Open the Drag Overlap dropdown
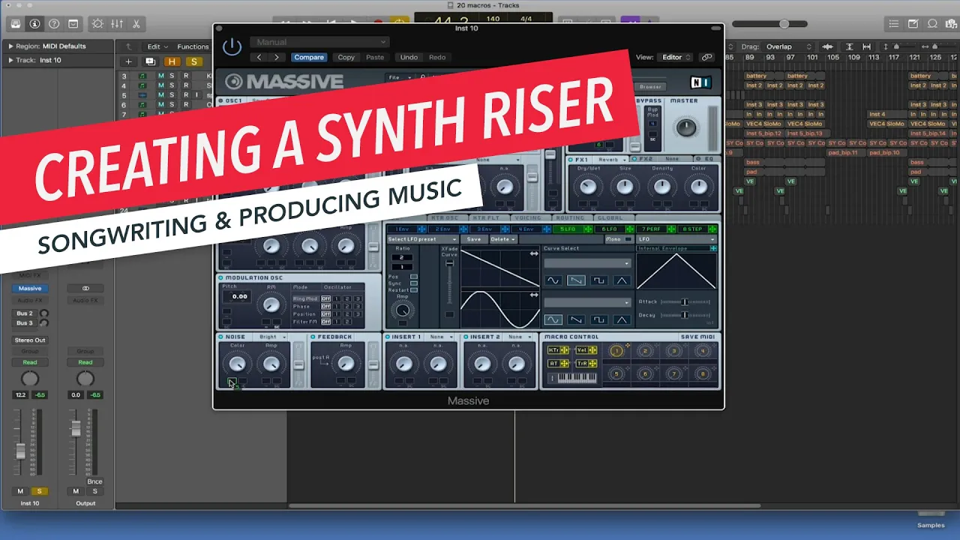960x540 pixels. pos(787,46)
